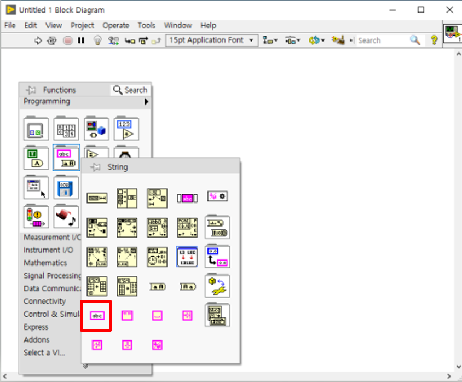Toggle Retain Wire Values button
This screenshot has height=382, width=462.
113,40
